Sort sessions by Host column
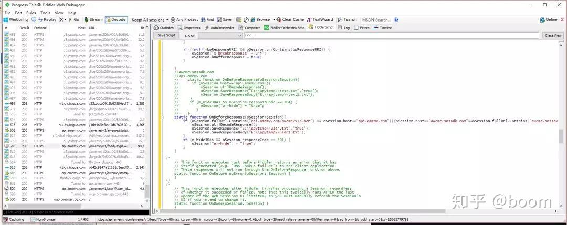This screenshot has height=225, width=567. click(82, 28)
